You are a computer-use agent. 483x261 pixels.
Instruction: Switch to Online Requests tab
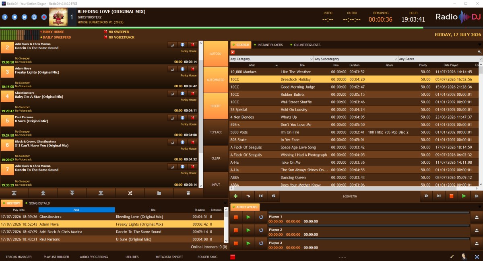click(305, 45)
